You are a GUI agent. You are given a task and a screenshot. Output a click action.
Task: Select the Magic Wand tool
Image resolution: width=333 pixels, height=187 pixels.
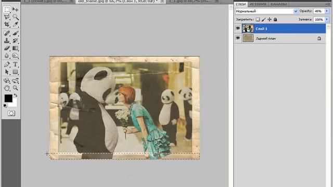[15, 17]
